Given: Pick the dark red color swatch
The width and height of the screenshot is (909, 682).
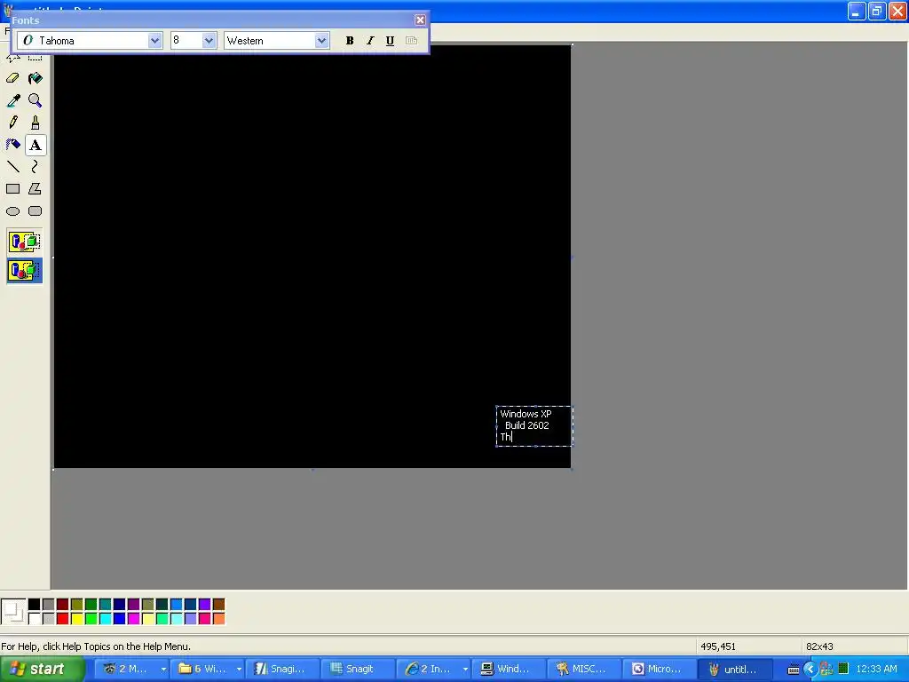Looking at the screenshot, I should [x=63, y=605].
